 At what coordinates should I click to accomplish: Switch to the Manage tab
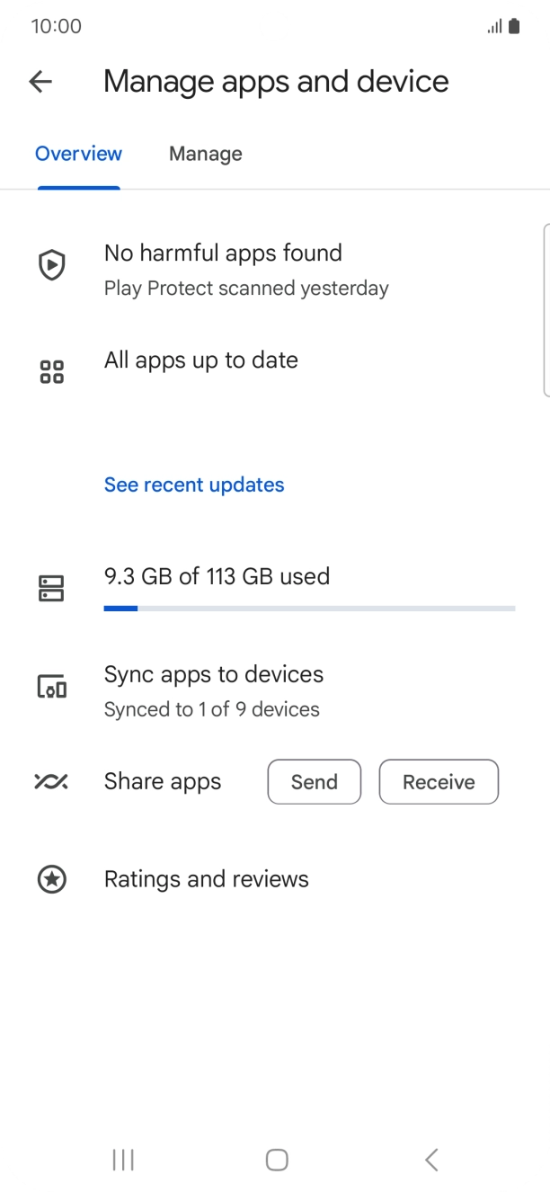(x=205, y=154)
